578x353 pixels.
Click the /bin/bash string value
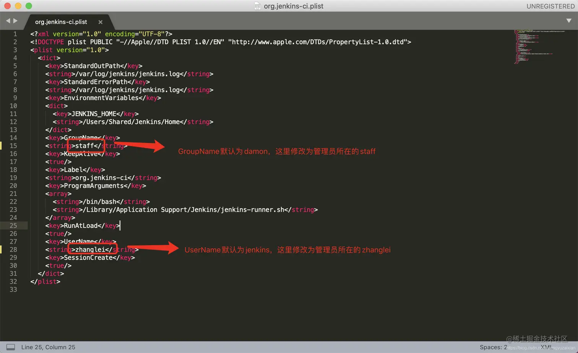pyautogui.click(x=99, y=201)
